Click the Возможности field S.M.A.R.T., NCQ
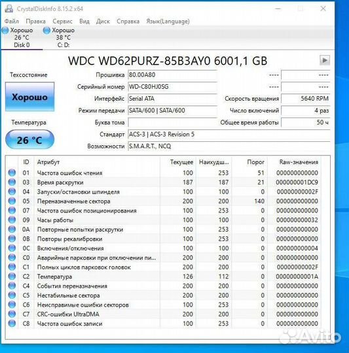 [229, 146]
